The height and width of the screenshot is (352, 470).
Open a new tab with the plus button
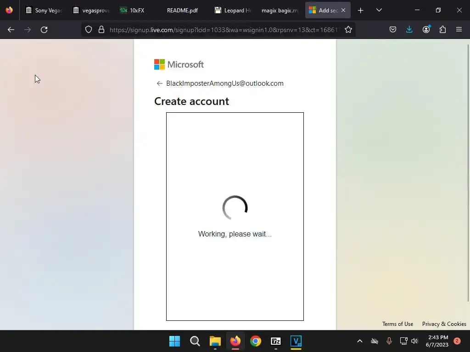361,11
